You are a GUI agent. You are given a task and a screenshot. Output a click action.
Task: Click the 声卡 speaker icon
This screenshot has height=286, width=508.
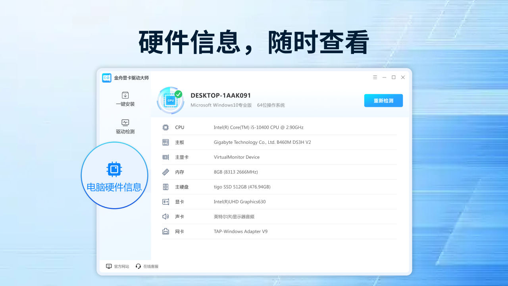coord(165,216)
